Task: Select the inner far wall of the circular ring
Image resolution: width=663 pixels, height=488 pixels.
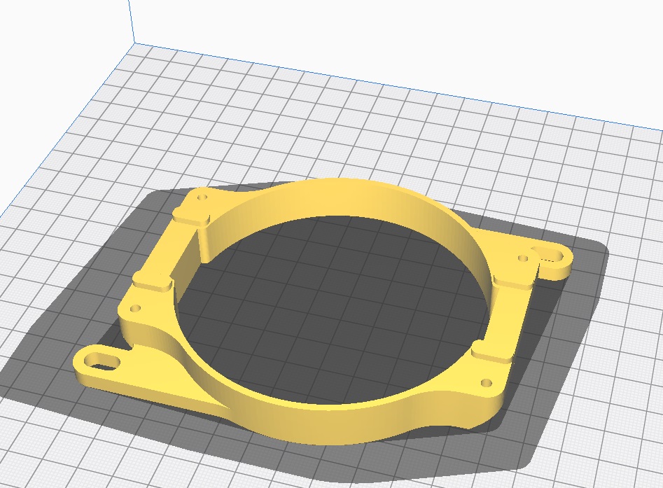Action: click(350, 200)
